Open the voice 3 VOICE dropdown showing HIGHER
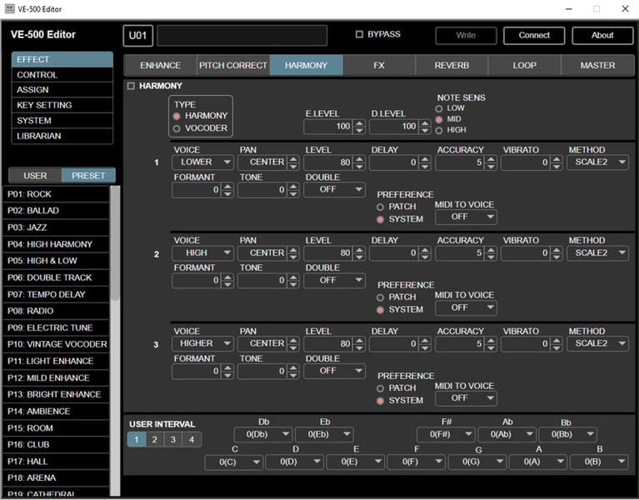Viewport: 639px width, 500px height. coord(203,343)
